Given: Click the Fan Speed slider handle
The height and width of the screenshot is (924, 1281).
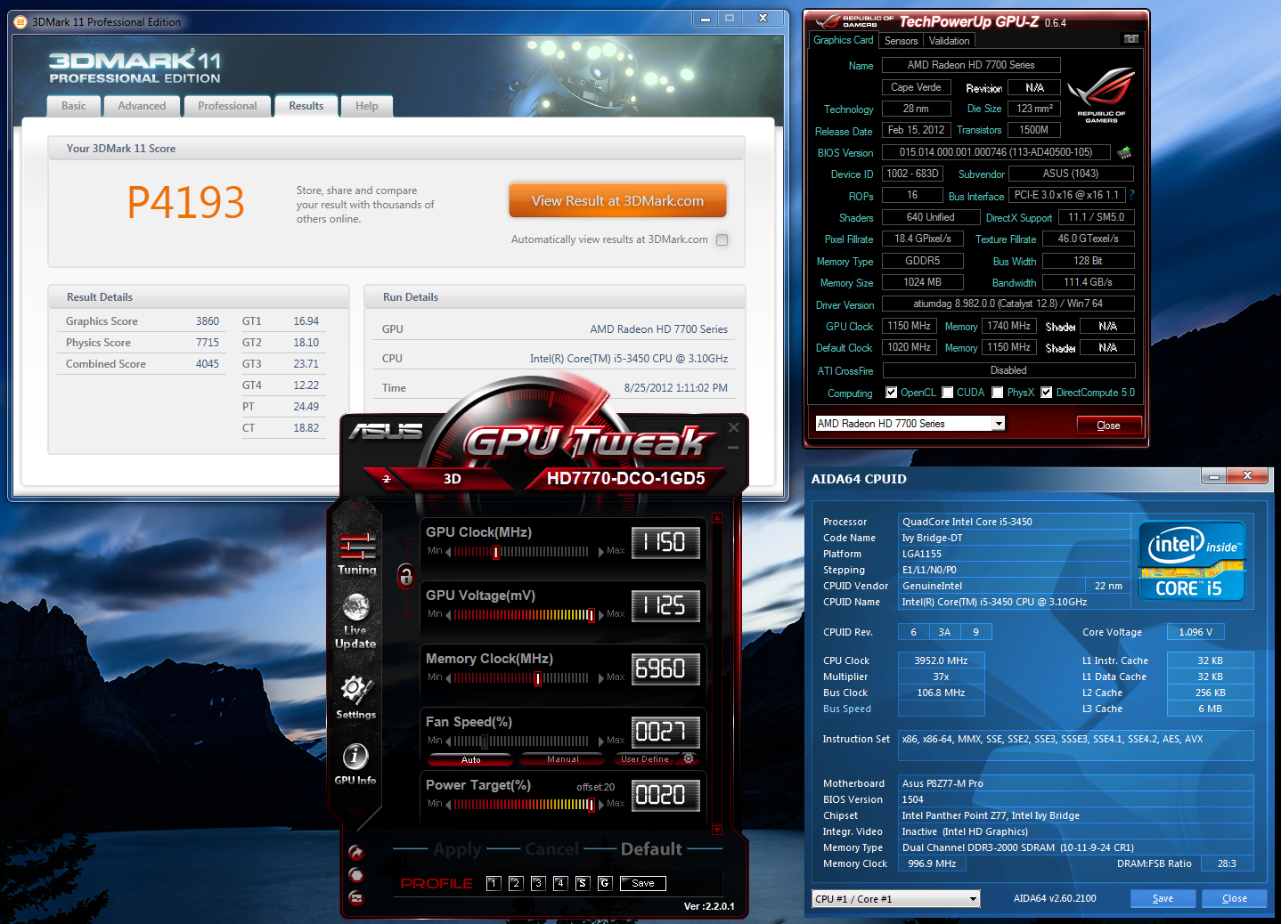Looking at the screenshot, I should 485,742.
